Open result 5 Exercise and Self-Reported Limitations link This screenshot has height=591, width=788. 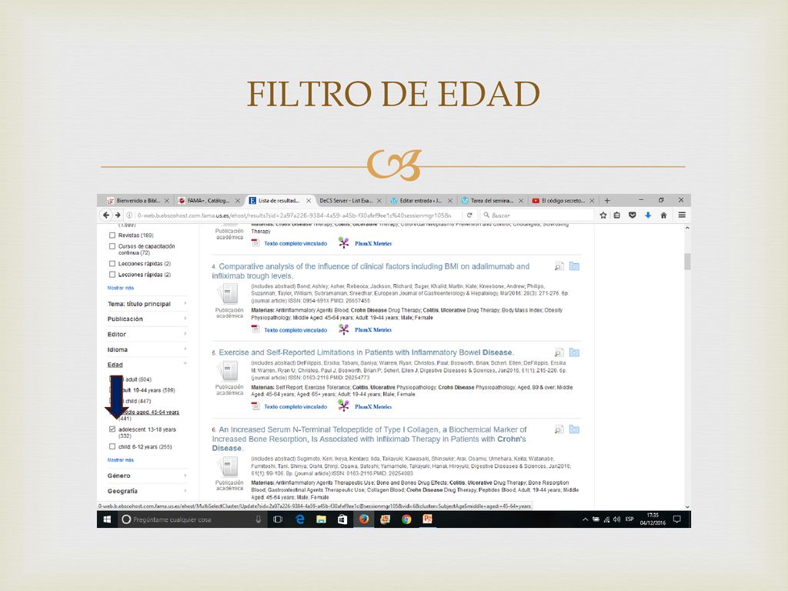click(x=366, y=352)
